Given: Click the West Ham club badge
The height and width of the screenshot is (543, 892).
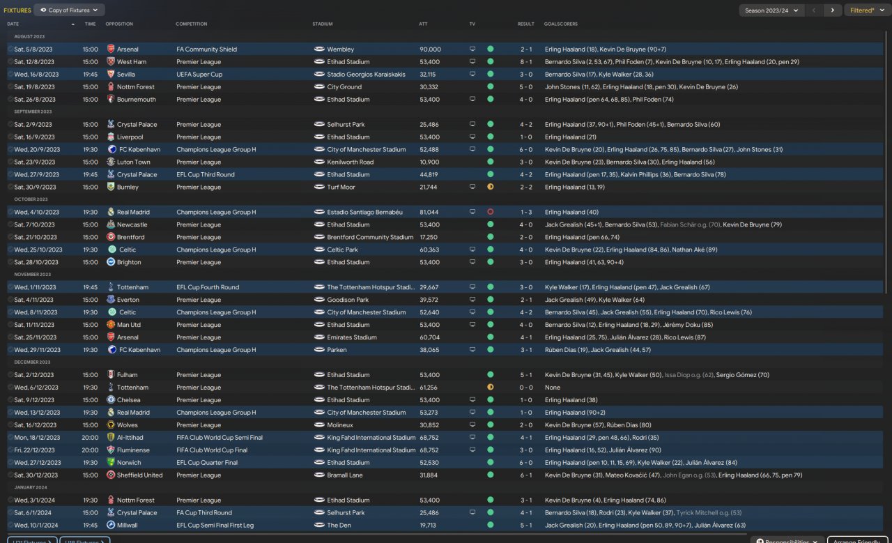Looking at the screenshot, I should [x=111, y=62].
